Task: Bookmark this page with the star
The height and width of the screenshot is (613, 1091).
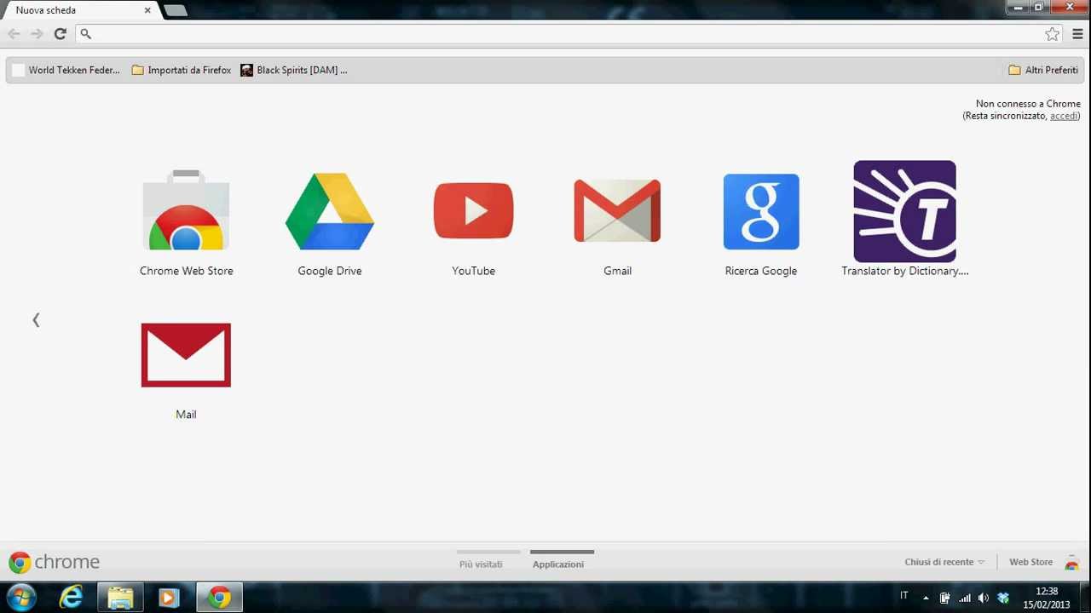Action: point(1053,34)
